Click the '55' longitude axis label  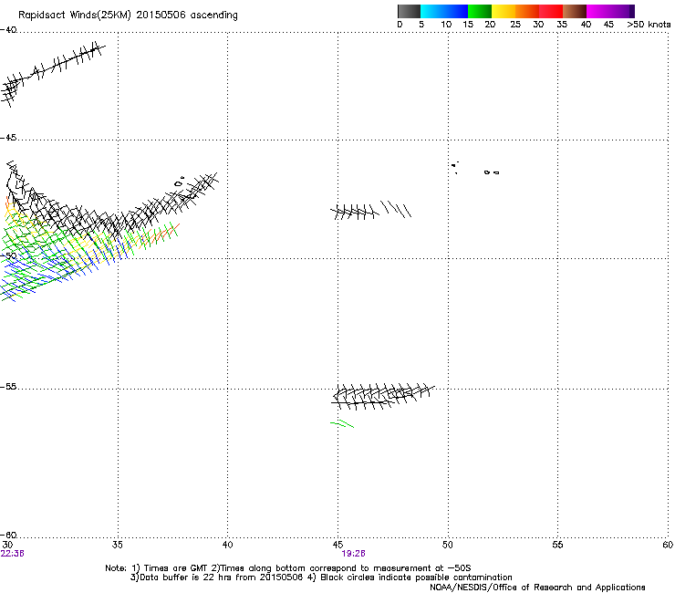[557, 545]
